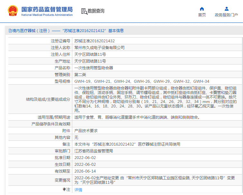
Task: Click the 国家药品监督管理局 title
Action: 47,9
